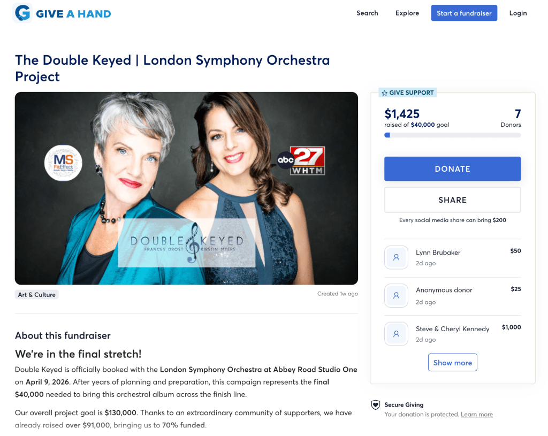The height and width of the screenshot is (436, 548).
Task: Open the Learn more link
Action: 477,415
